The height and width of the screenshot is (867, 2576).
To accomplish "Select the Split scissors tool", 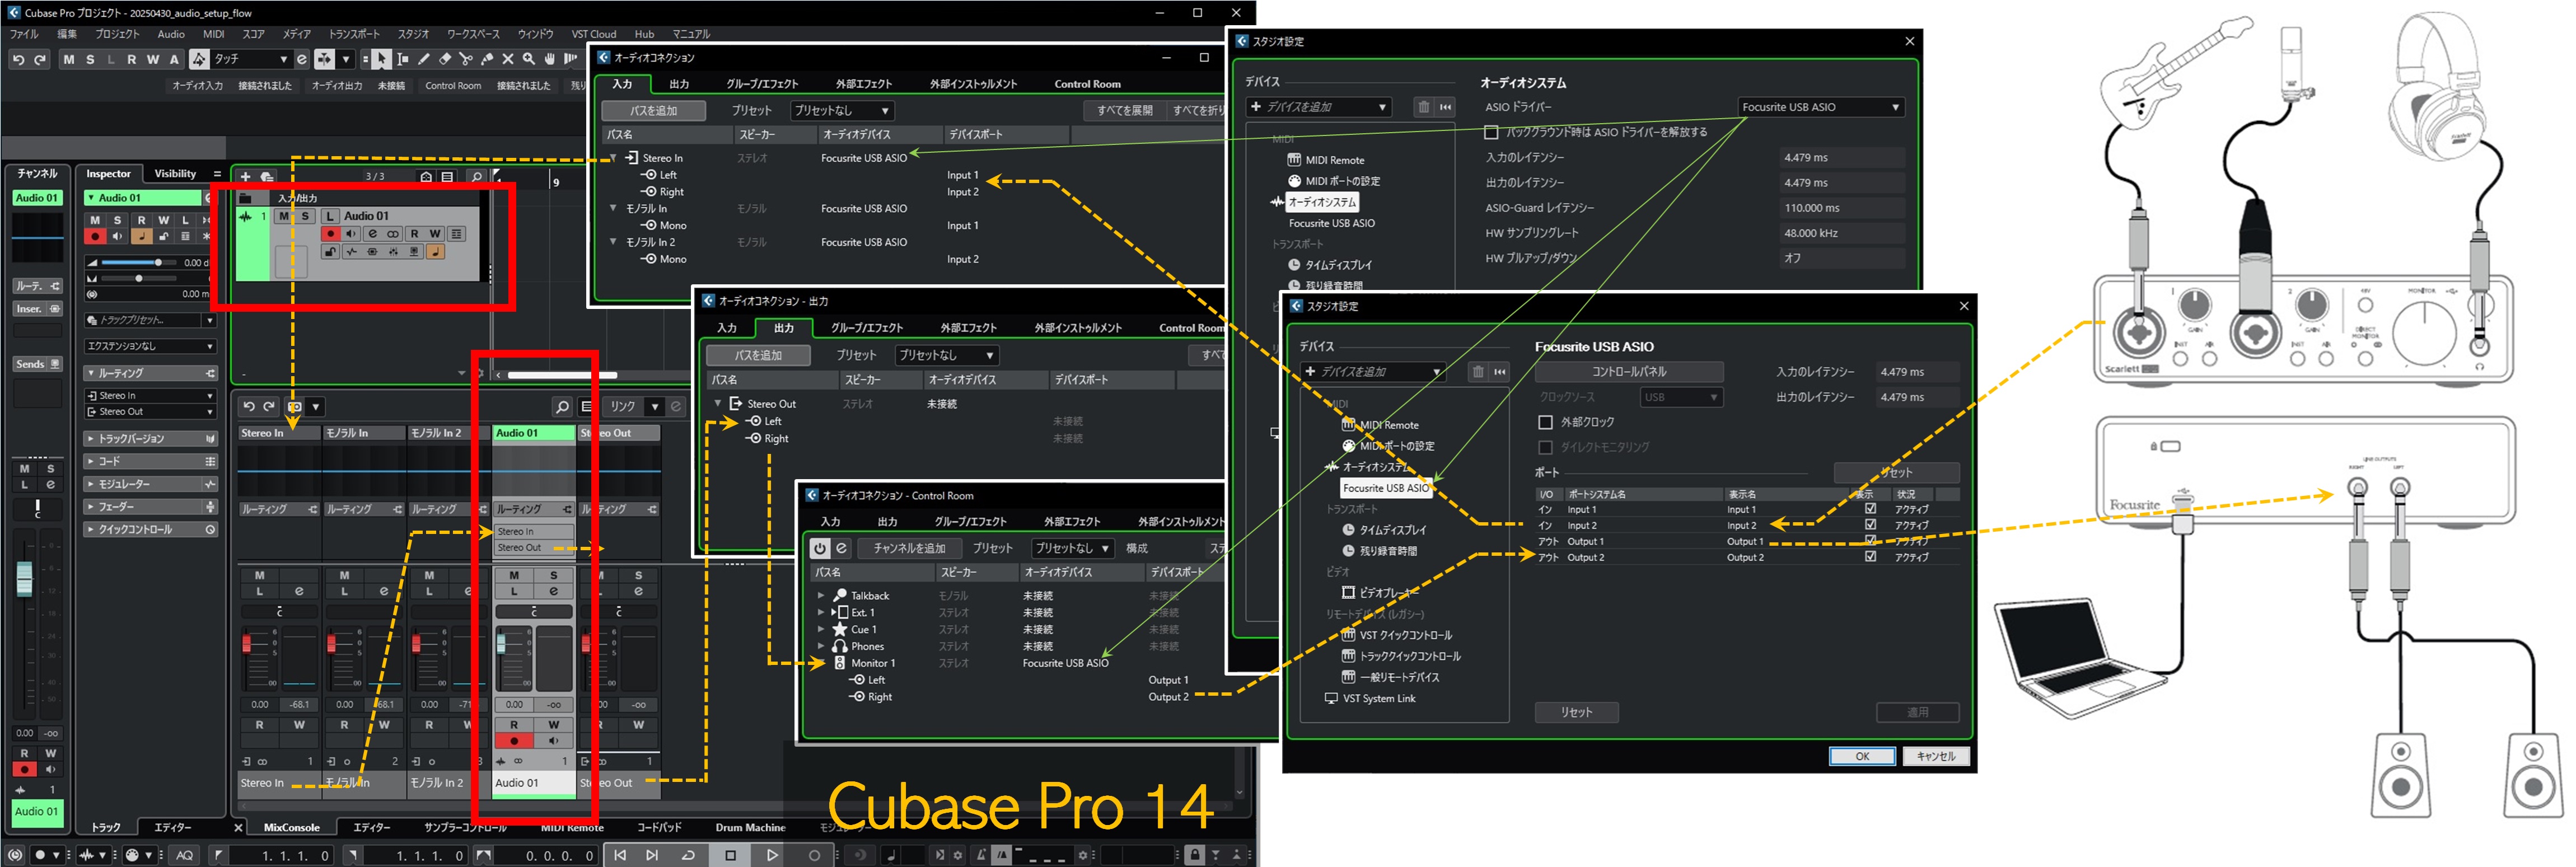I will point(466,60).
